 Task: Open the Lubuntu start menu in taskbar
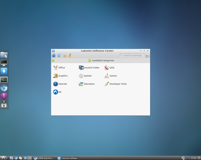click(3, 158)
